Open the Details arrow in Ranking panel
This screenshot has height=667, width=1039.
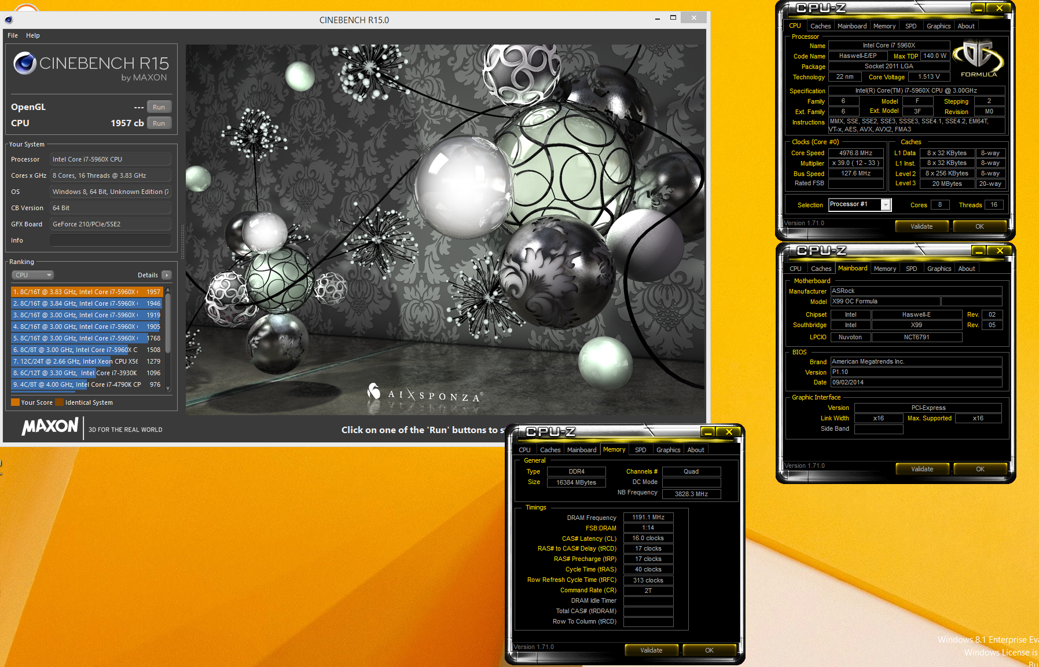167,275
